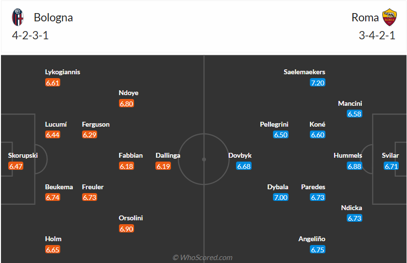The width and height of the screenshot is (407, 263).
Task: Click the WhoScored.com watermark
Action: 203,258
